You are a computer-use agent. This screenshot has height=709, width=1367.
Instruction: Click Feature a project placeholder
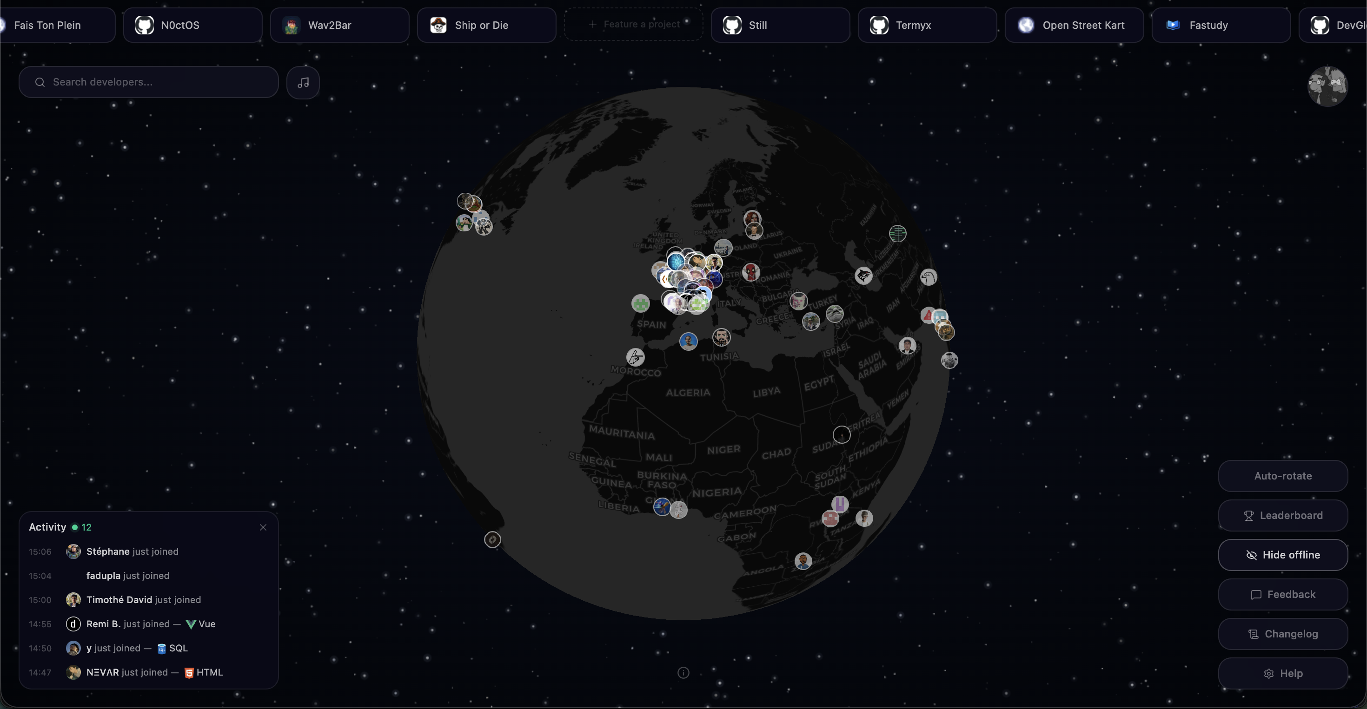634,25
